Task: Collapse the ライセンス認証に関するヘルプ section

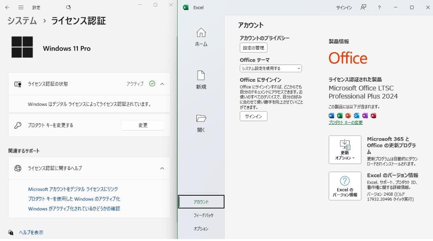Action: click(162, 169)
